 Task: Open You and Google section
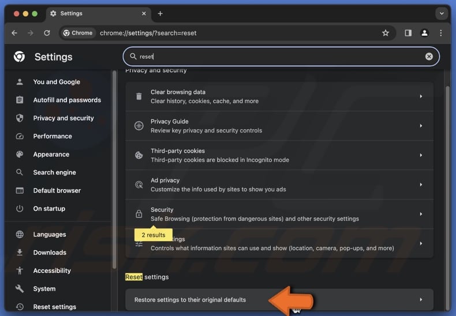(57, 82)
